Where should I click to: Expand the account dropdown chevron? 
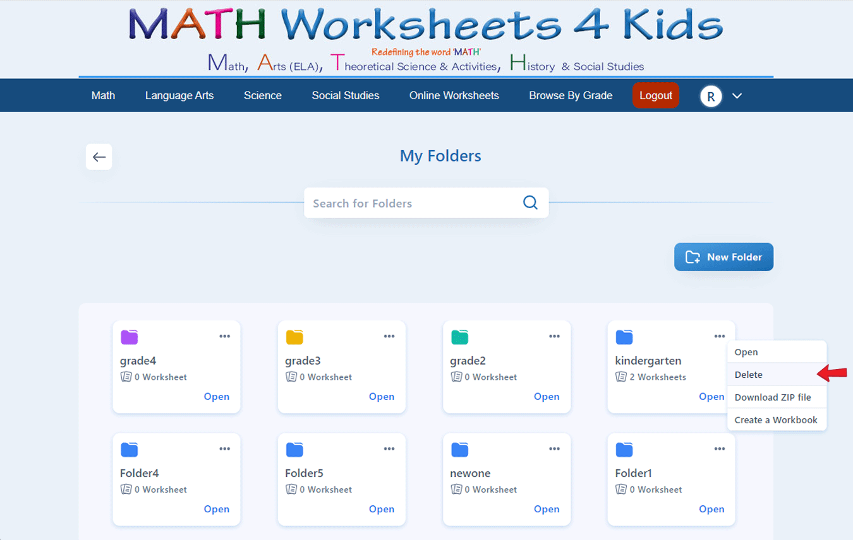(737, 96)
